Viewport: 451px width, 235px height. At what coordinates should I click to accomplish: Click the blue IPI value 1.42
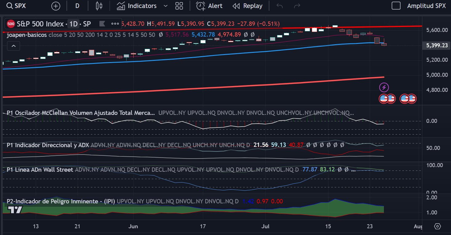click(x=248, y=202)
